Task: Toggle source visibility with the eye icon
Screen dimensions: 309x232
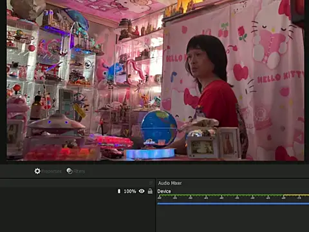Action: point(142,191)
